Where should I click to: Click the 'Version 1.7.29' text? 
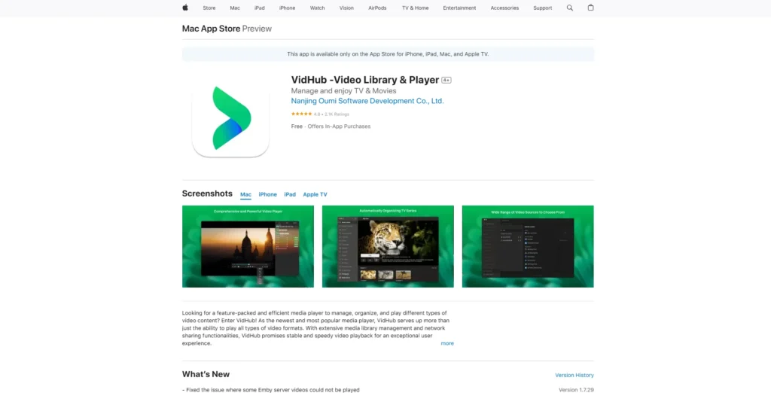click(x=576, y=390)
